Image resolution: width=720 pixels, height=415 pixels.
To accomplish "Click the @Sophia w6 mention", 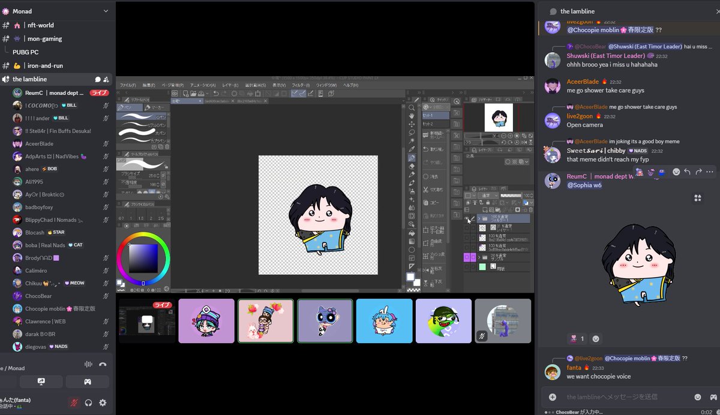I will tap(584, 185).
